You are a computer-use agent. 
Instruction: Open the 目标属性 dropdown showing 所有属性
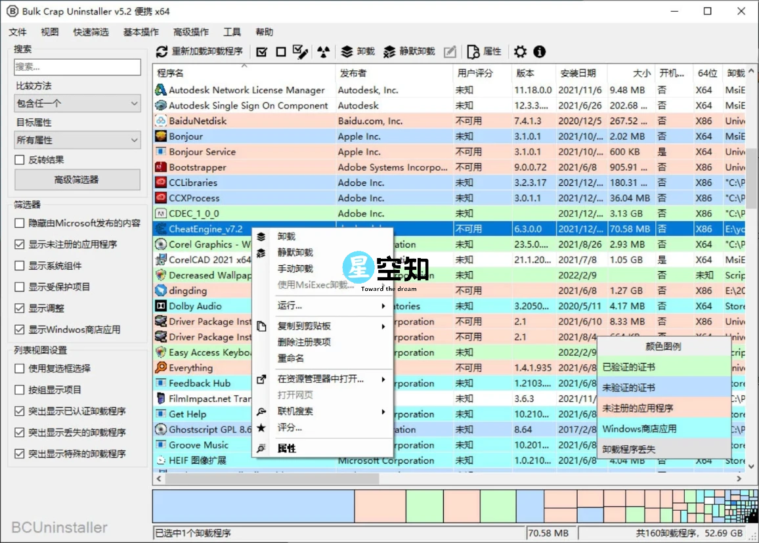(x=77, y=140)
